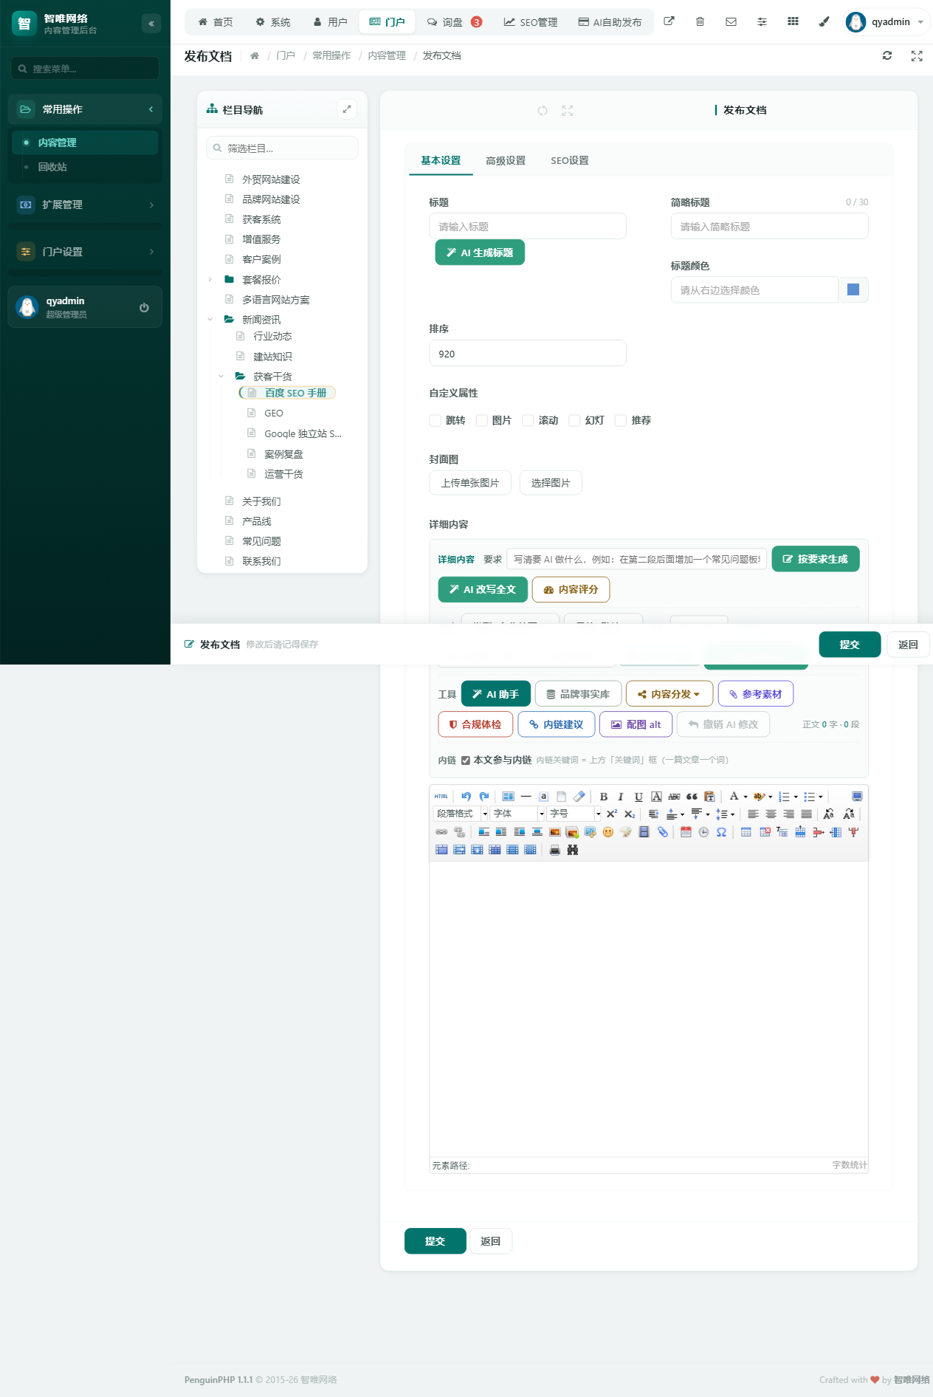
Task: Print editor content with printer icon
Action: click(x=555, y=850)
